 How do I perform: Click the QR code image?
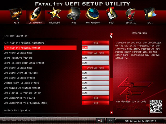[x=156, y=106]
